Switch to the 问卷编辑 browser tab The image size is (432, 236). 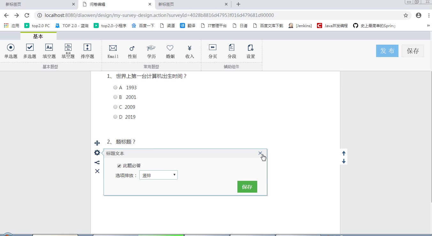[x=116, y=4]
